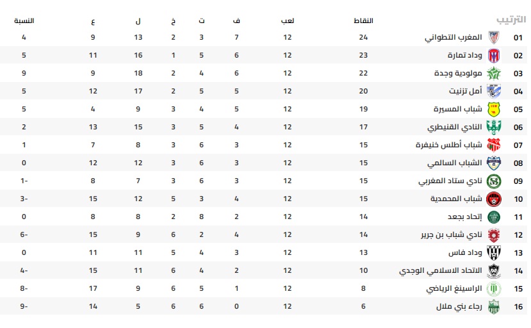
Task: Click the المغرب التطواني club logo
Action: pos(493,37)
